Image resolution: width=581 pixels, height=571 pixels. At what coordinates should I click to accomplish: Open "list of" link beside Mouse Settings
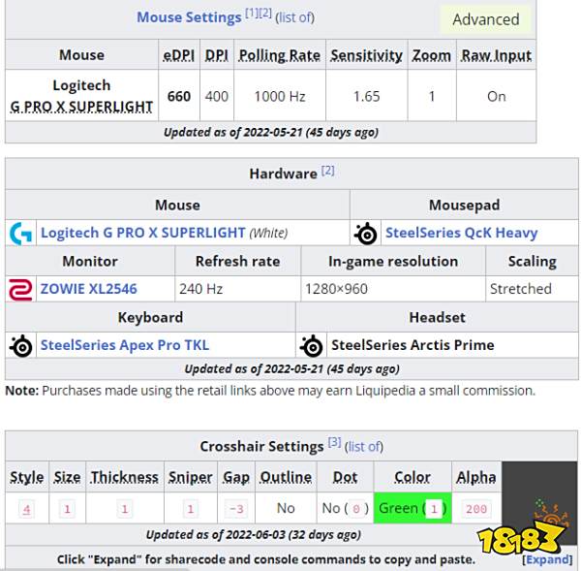(x=295, y=17)
